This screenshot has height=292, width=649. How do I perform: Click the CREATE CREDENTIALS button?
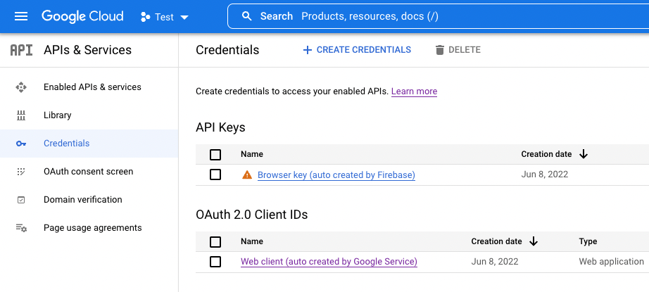[x=357, y=50]
